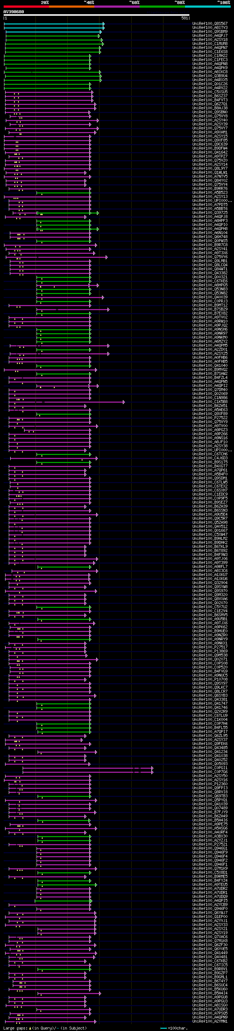Click the green ~80% identity legend bar
234x1031 pixels.
coord(162,7)
